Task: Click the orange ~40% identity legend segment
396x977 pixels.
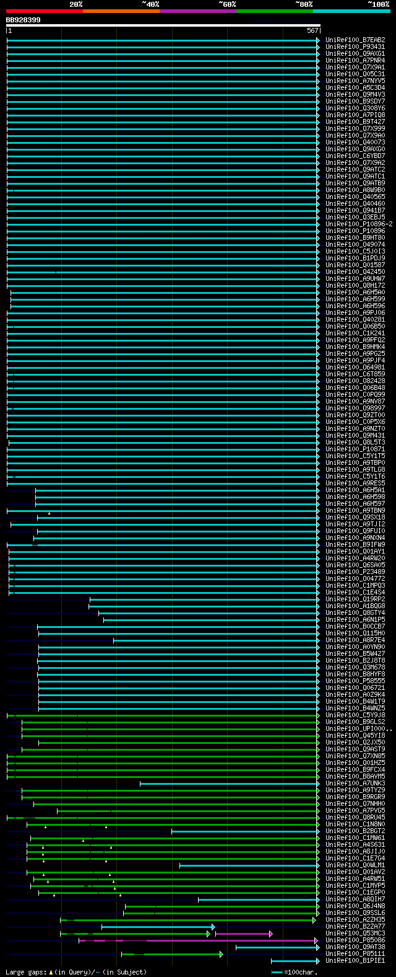Action: (x=121, y=11)
